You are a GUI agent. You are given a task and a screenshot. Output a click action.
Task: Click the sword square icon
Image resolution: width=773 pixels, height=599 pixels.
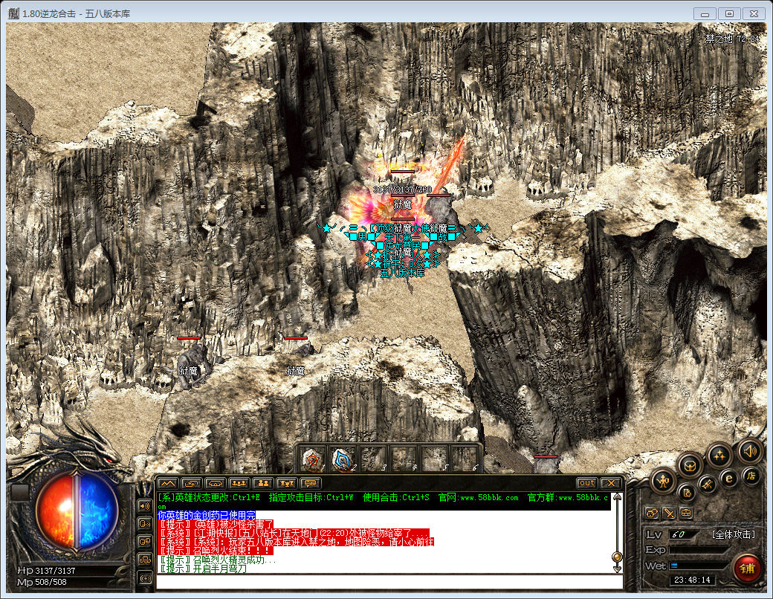click(x=668, y=514)
